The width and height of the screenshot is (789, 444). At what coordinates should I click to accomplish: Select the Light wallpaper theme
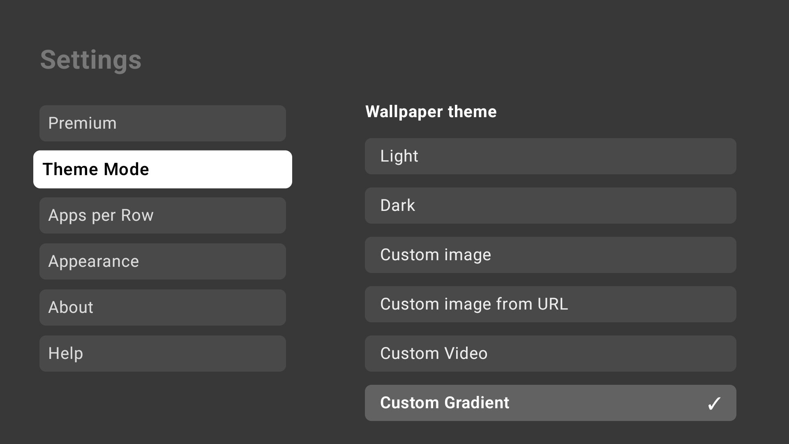(550, 156)
